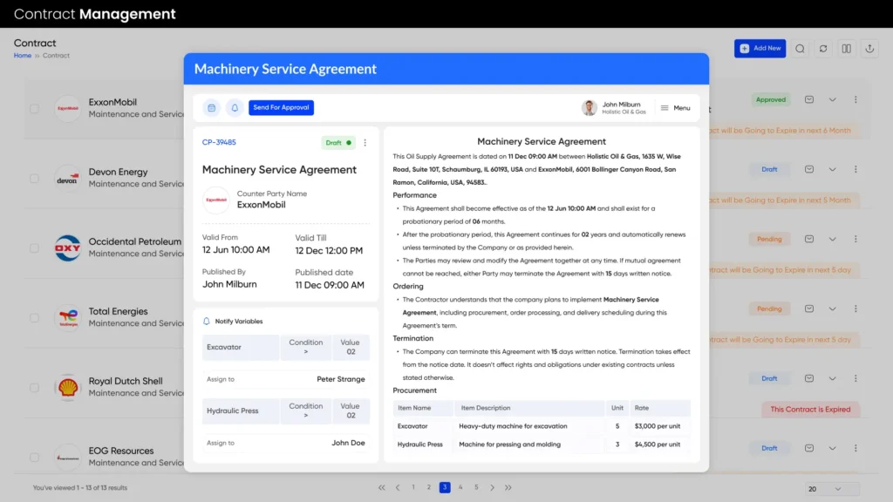Open the three-dot menu beside Draft status
Image resolution: width=893 pixels, height=502 pixels.
pyautogui.click(x=364, y=141)
